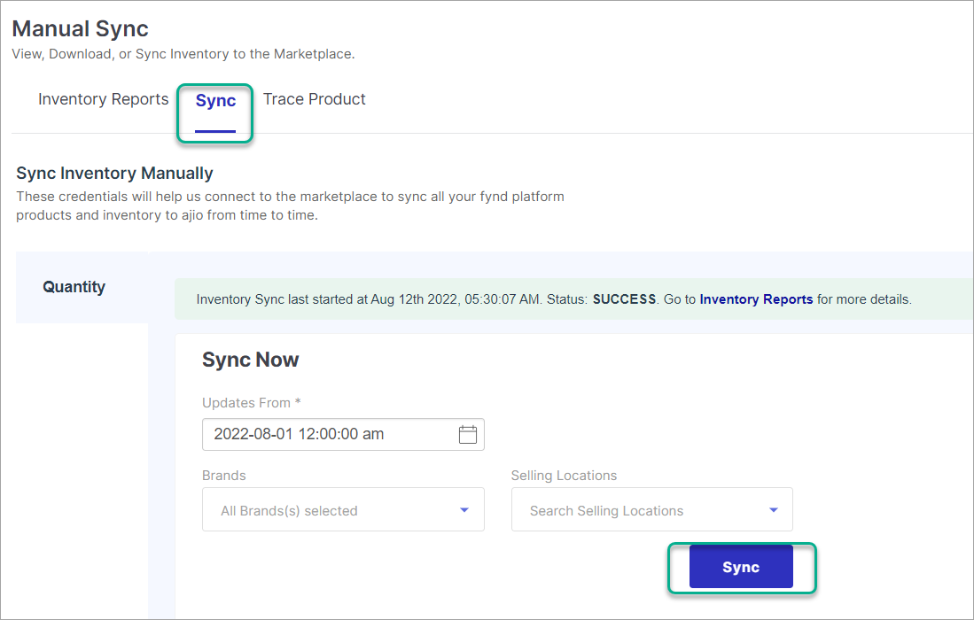
Task: Click the date picker icon in the date field
Action: coord(467,434)
